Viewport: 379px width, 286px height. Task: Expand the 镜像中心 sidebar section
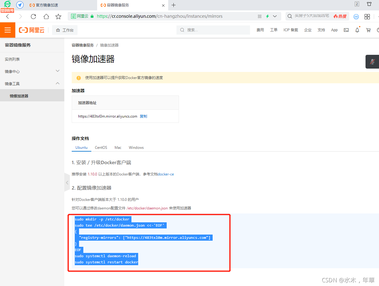click(x=32, y=71)
